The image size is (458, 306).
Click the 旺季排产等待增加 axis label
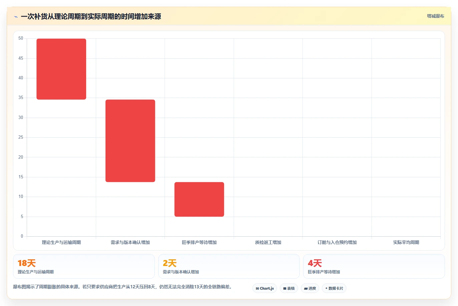coord(199,243)
